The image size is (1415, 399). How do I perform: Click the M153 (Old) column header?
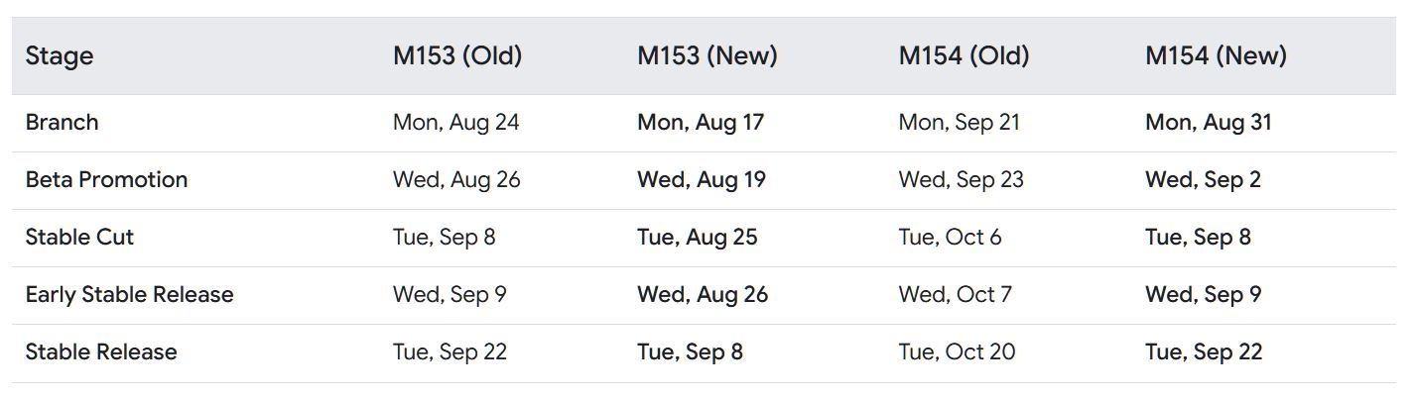[x=456, y=56]
